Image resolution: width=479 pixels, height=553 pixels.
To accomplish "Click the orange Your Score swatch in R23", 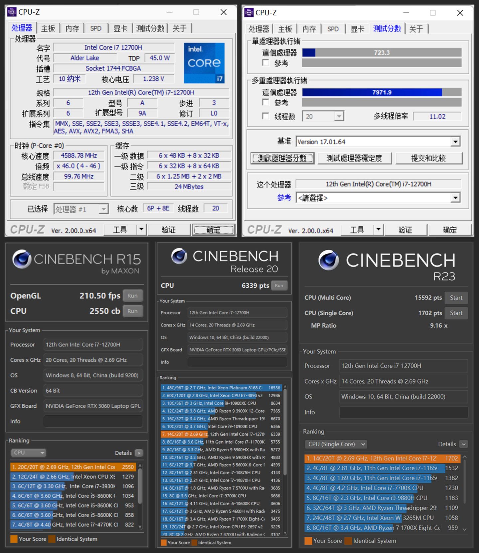I will click(x=308, y=541).
